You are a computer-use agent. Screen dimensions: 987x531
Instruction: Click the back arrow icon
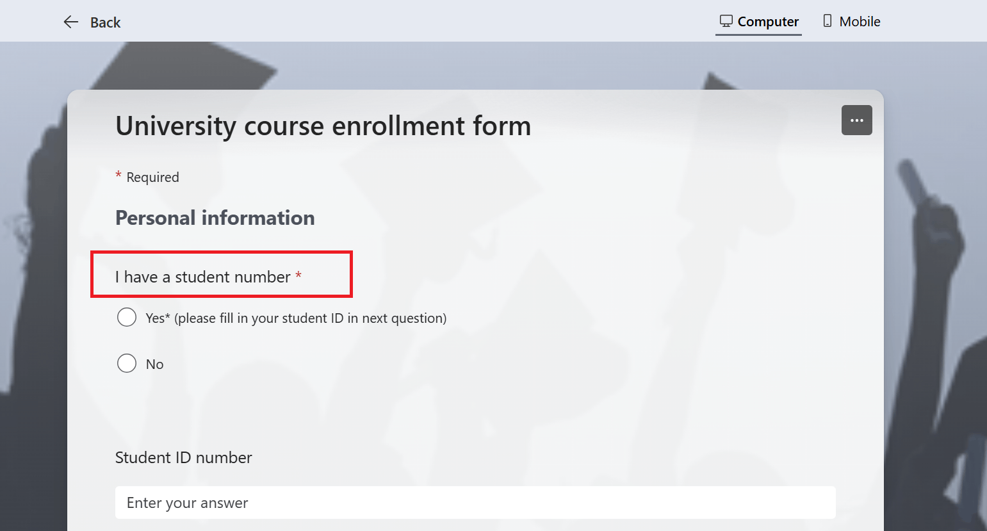click(x=70, y=21)
